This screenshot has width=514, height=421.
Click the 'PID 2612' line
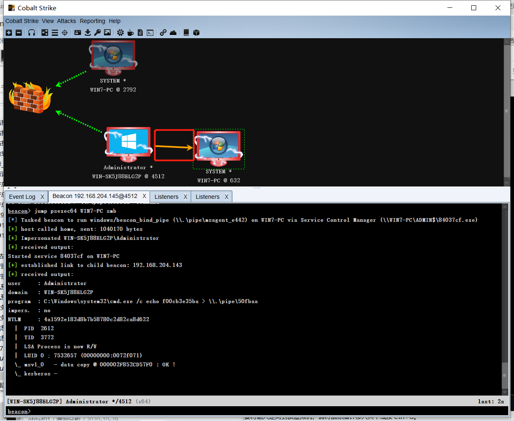click(x=39, y=328)
